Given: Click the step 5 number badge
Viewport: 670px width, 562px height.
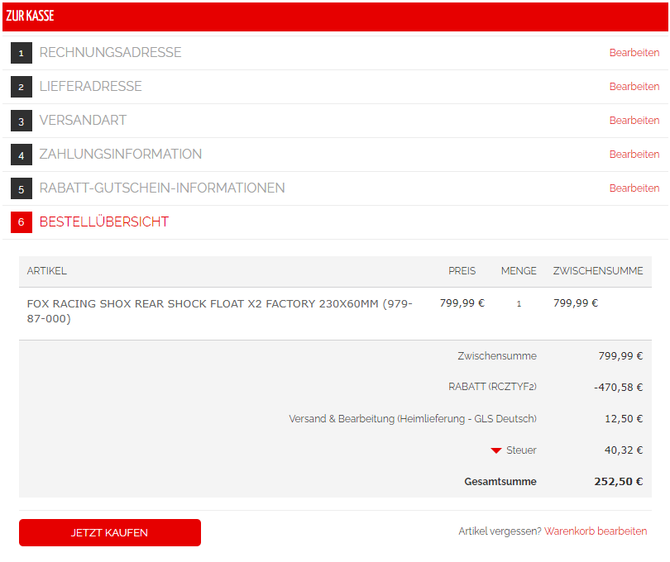Looking at the screenshot, I should coord(21,188).
